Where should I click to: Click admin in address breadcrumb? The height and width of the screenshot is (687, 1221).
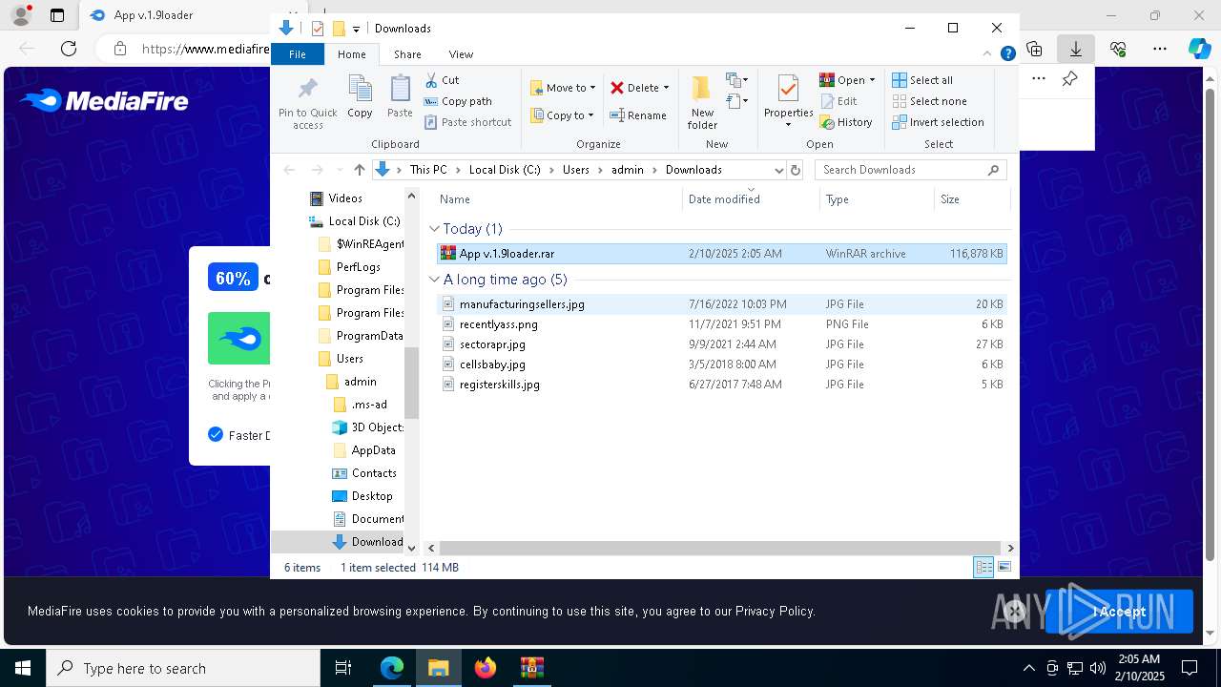(628, 170)
